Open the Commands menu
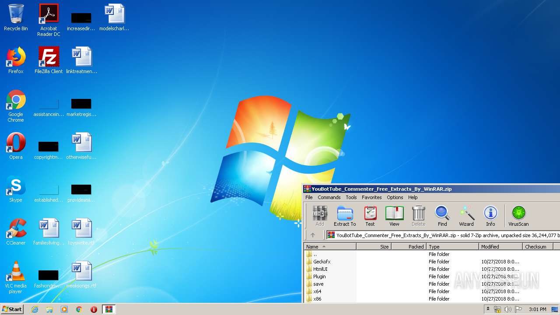Screen dimensions: 560x315 [x=329, y=197]
